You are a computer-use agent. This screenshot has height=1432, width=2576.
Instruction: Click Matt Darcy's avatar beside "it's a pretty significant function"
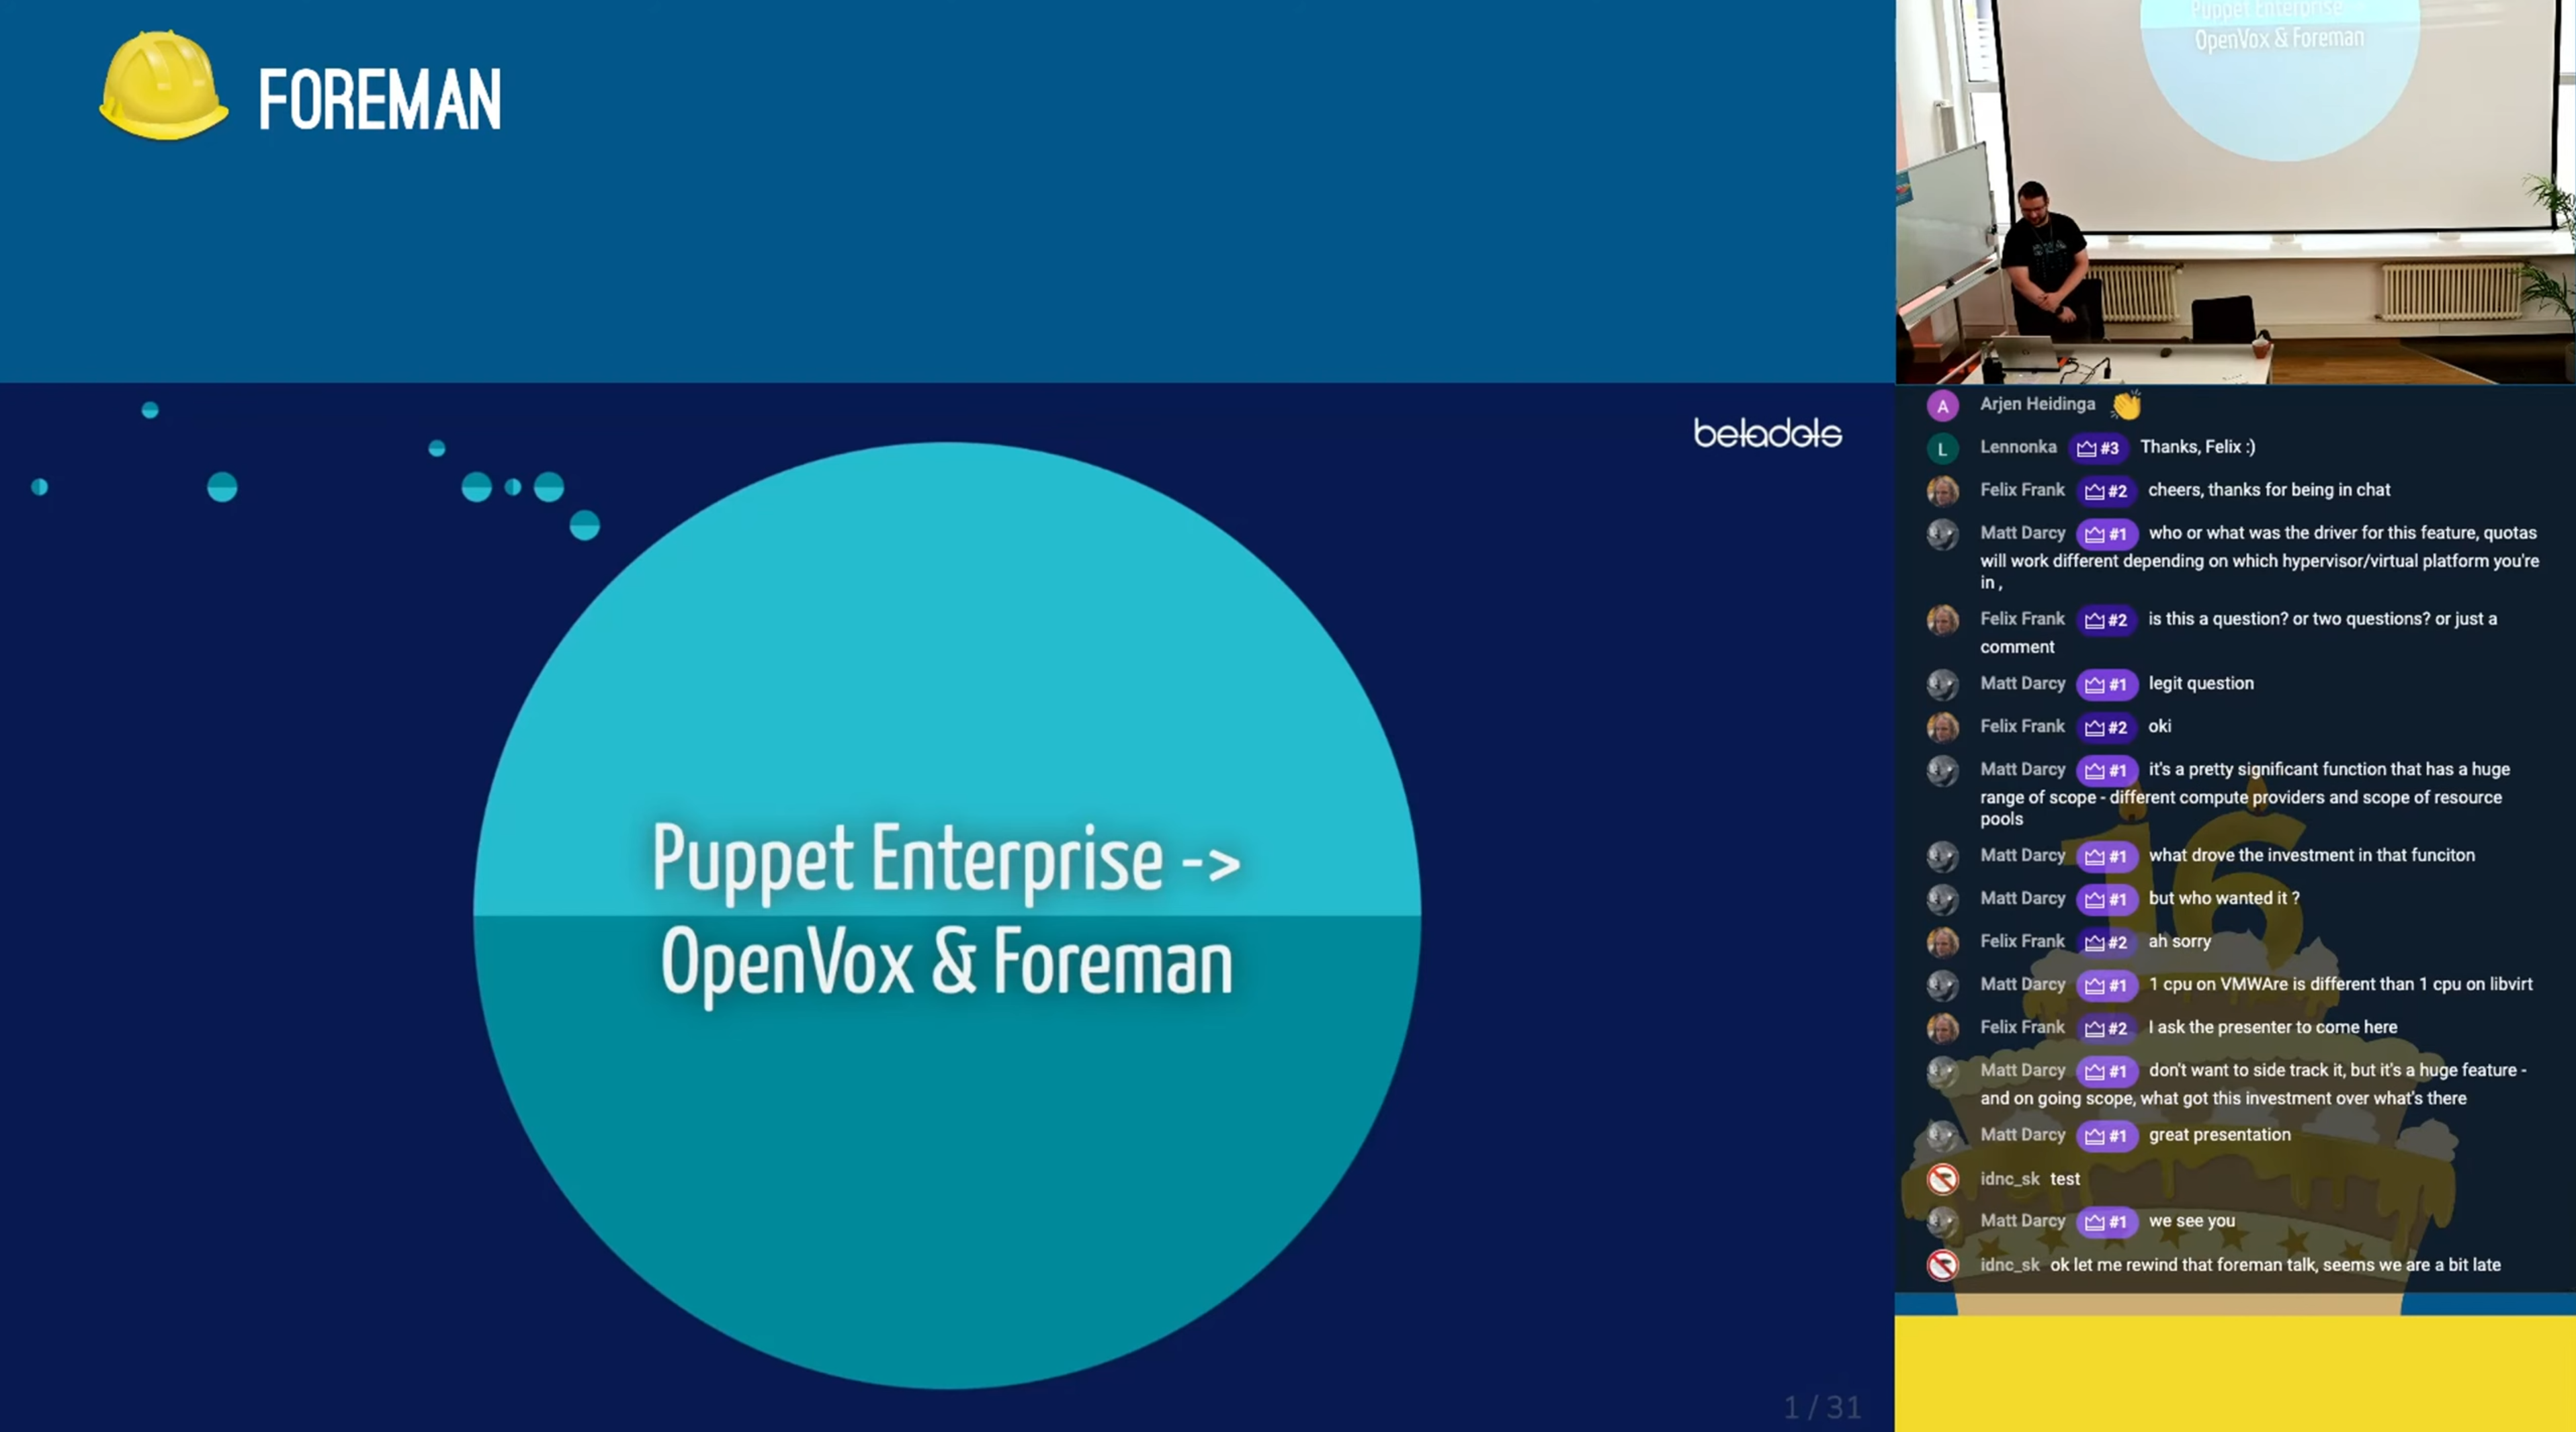coord(1942,771)
